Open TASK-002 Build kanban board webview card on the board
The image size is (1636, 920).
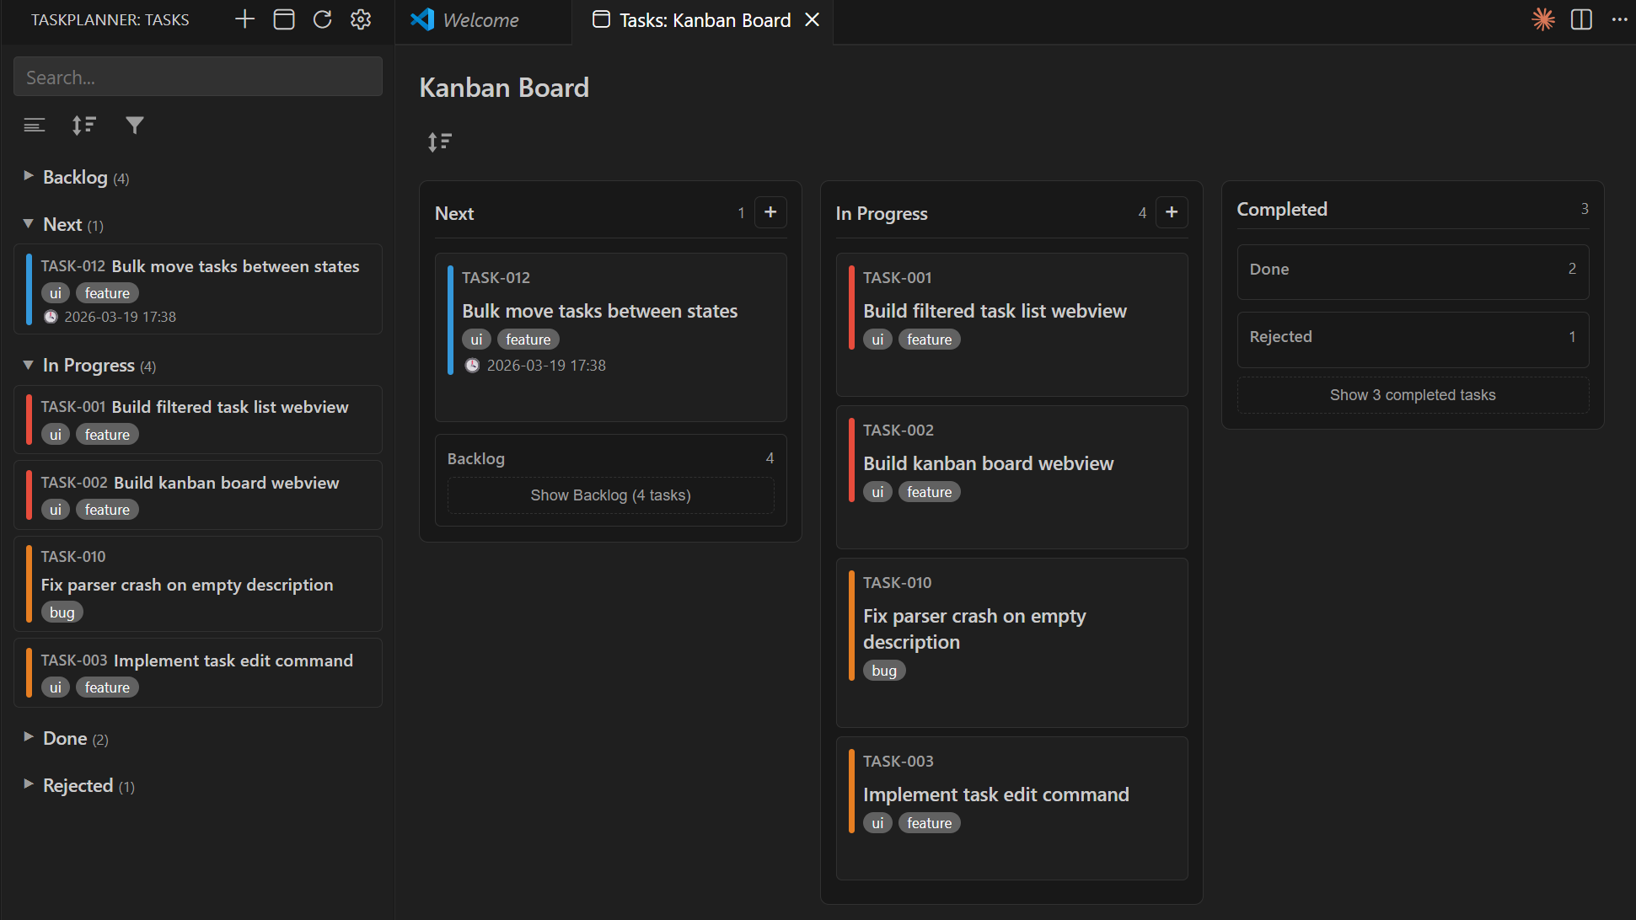point(1011,477)
